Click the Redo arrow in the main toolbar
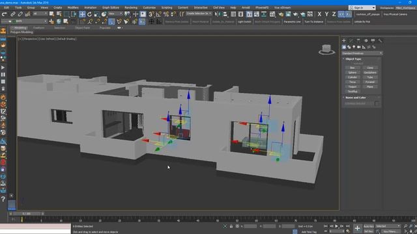Image resolution: width=417 pixels, height=234 pixels. click(5, 14)
